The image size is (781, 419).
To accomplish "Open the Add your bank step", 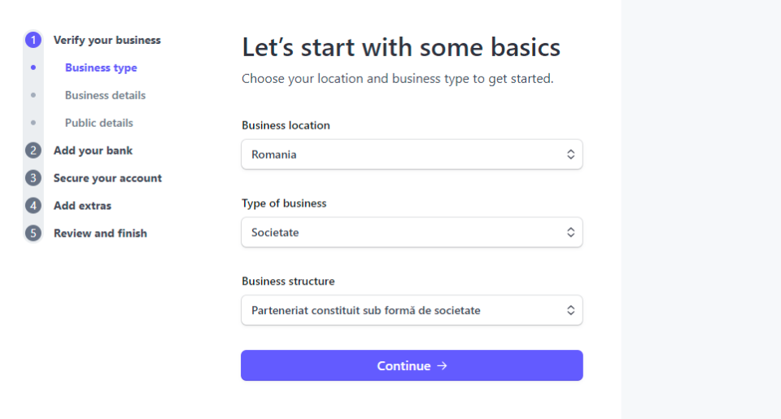I will (93, 151).
